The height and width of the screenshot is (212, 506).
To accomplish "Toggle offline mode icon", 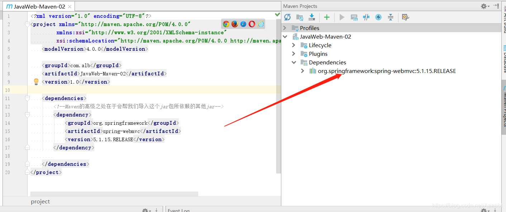I will tap(366, 17).
